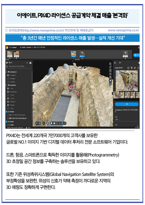Select the second inspection image thumbnail
The width and height of the screenshot is (145, 205).
tap(122, 95)
